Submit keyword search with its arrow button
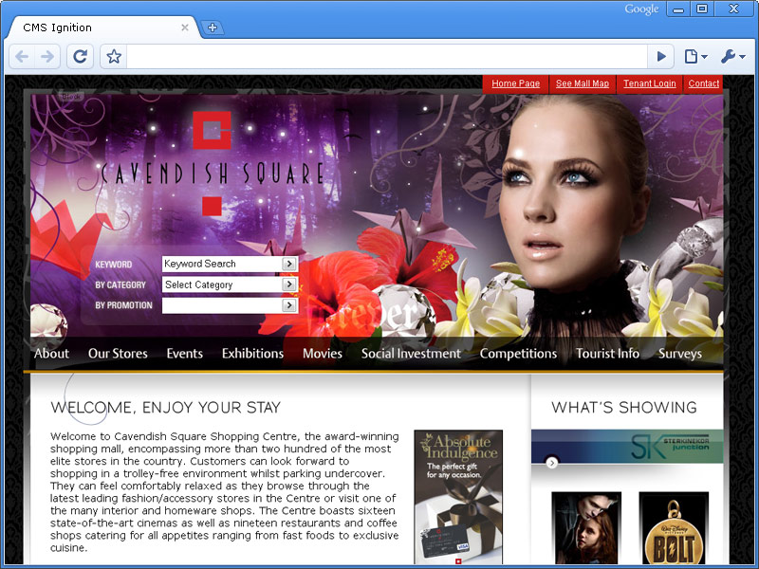This screenshot has height=569, width=759. [x=289, y=264]
